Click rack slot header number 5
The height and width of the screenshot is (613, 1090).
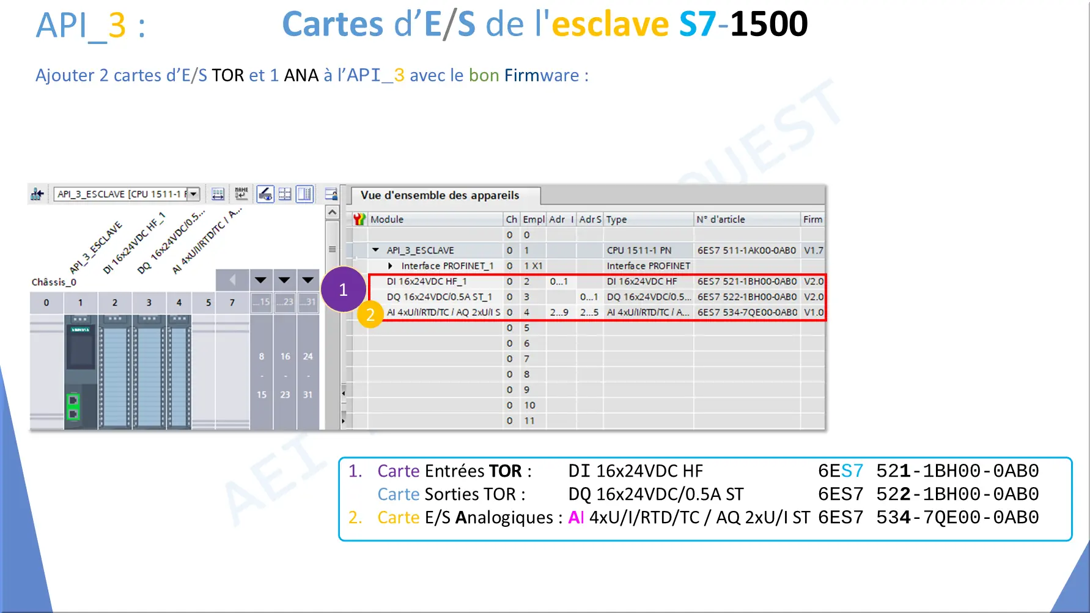pos(208,303)
